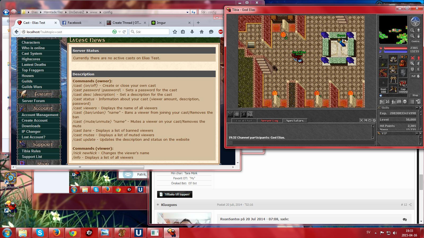Select the Spectators chat tab

[295, 121]
